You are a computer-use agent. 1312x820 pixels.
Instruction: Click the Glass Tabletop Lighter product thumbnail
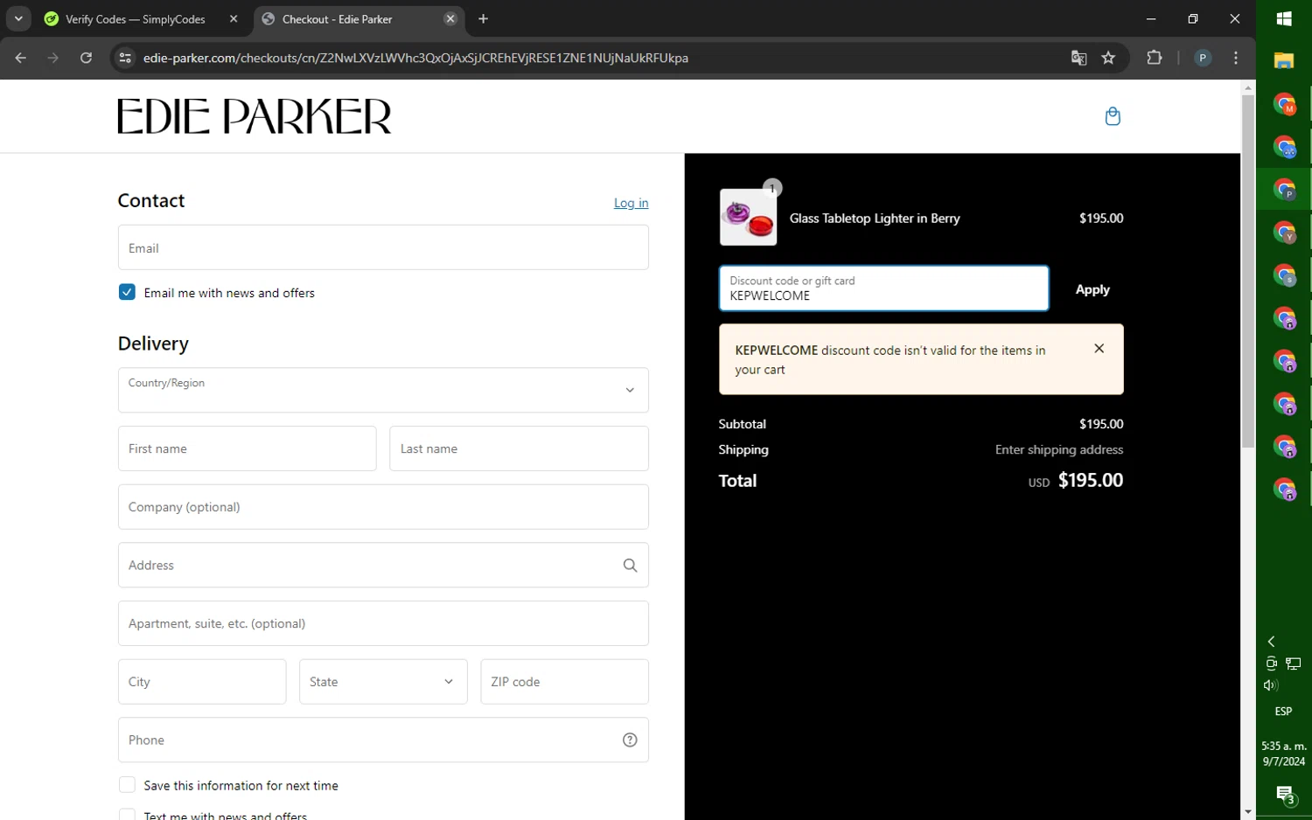(748, 218)
